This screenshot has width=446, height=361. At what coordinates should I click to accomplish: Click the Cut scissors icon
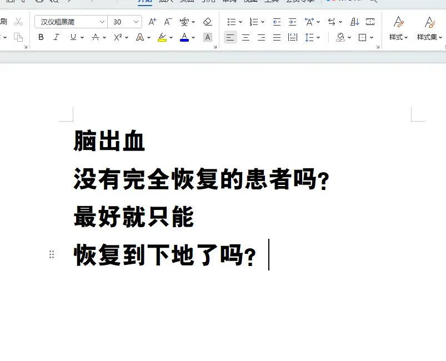point(18,22)
